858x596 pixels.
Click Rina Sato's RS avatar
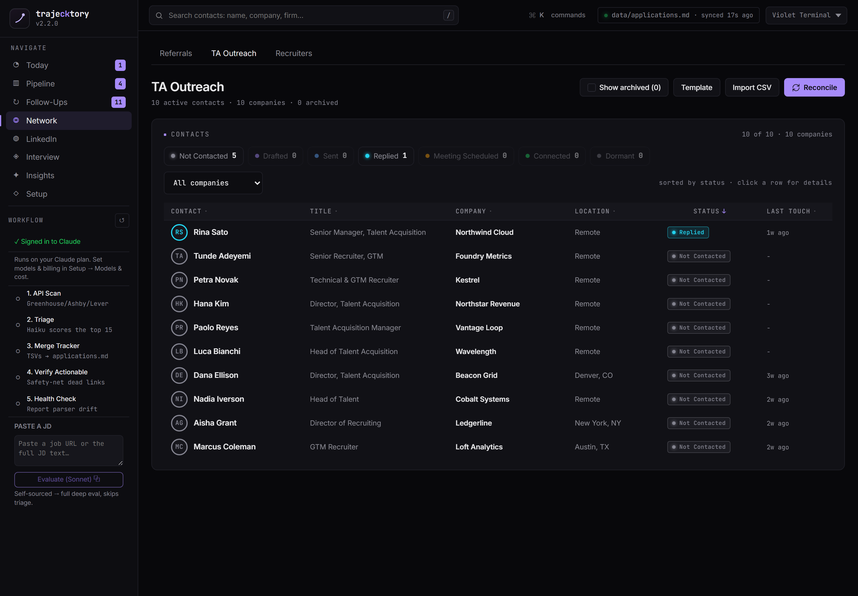(179, 232)
